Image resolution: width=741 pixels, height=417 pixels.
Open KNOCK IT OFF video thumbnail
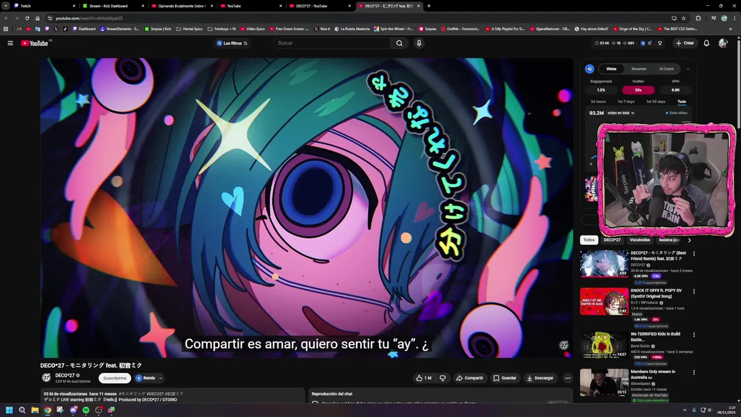(x=604, y=301)
